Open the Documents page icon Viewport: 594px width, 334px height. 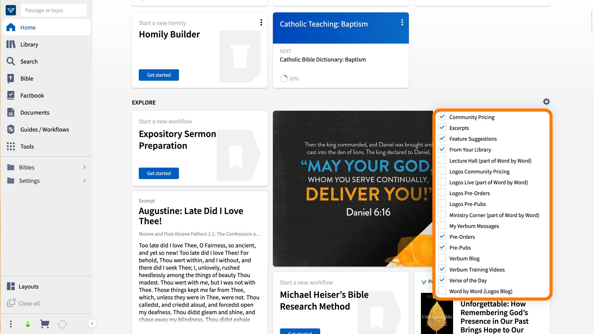(x=11, y=112)
